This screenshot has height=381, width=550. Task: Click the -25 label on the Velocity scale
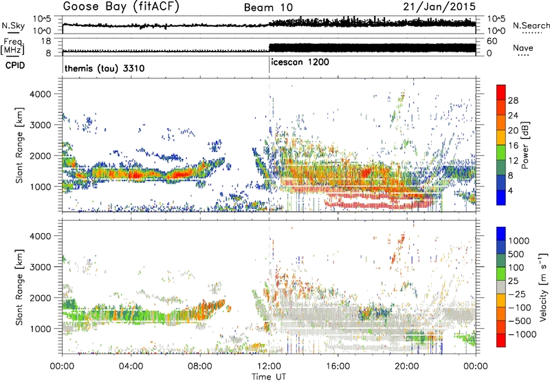tap(519, 294)
